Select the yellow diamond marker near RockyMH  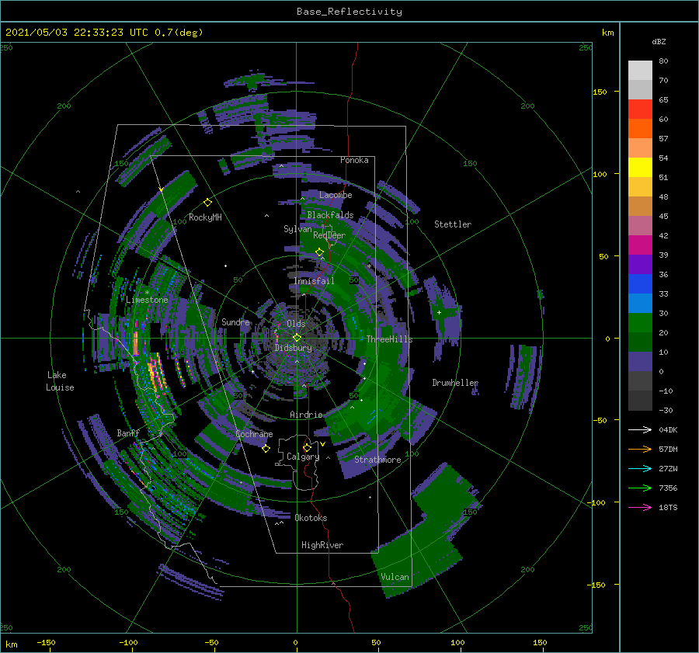(207, 203)
